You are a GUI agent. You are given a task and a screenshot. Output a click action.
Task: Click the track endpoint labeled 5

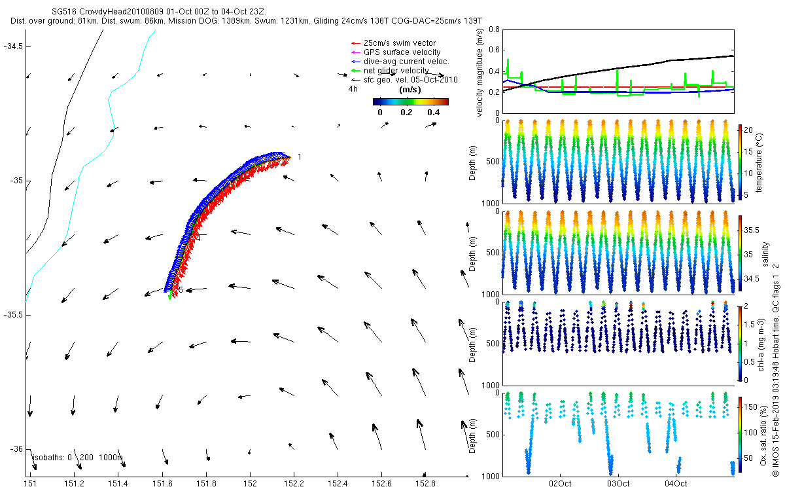(181, 289)
